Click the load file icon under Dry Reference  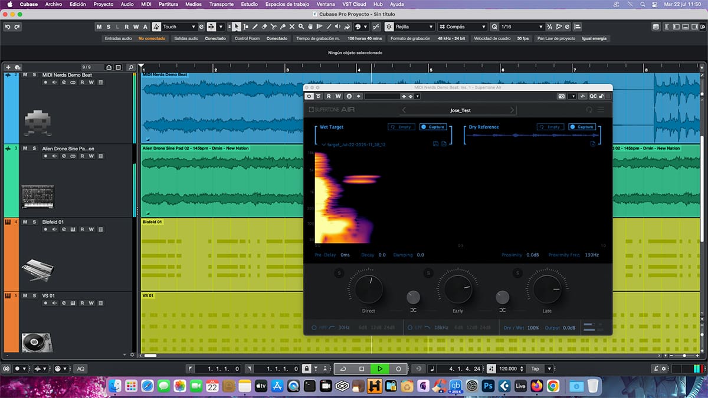[594, 144]
